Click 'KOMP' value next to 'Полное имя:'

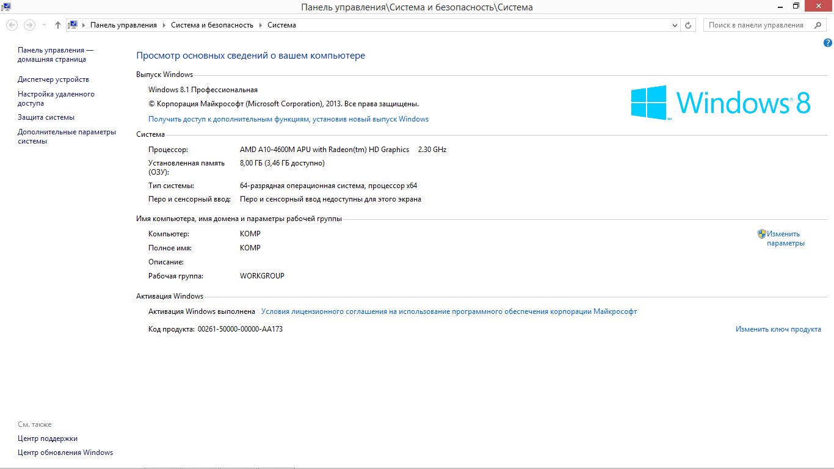point(250,248)
